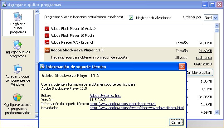Click the 2,16MB size entry
This screenshot has height=128, width=224.
(206, 105)
